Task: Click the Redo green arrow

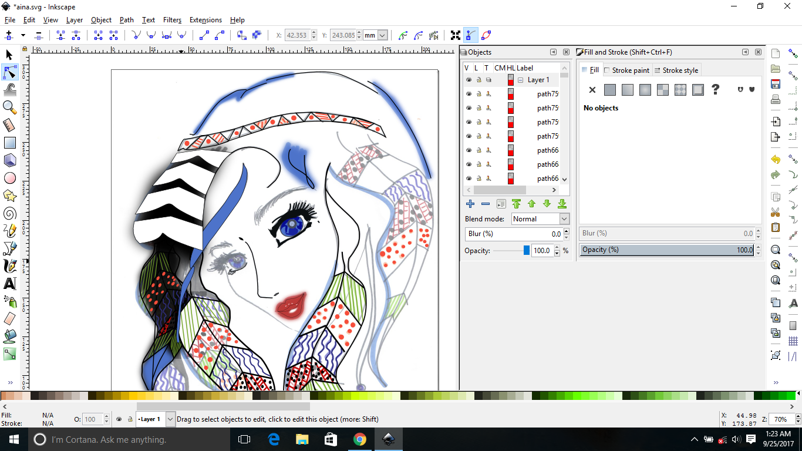Action: pos(776,175)
